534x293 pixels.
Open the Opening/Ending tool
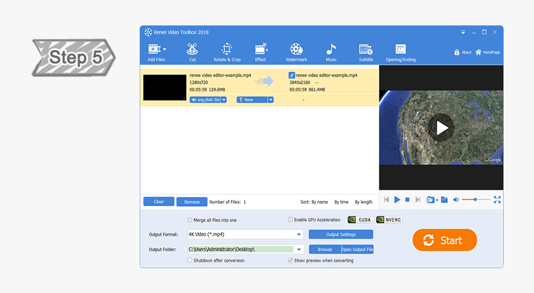pos(400,52)
